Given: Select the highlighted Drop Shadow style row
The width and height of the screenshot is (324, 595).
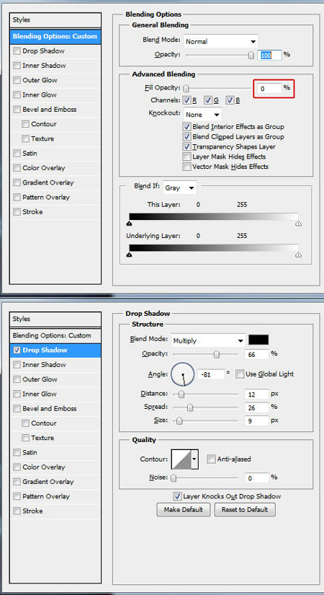Looking at the screenshot, I should click(x=55, y=351).
